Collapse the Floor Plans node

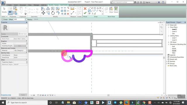[x=169, y=27]
